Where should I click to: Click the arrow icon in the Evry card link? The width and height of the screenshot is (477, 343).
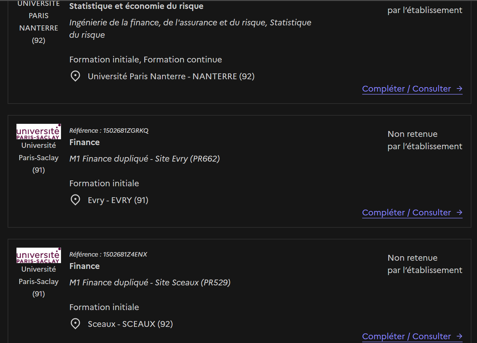tap(460, 213)
